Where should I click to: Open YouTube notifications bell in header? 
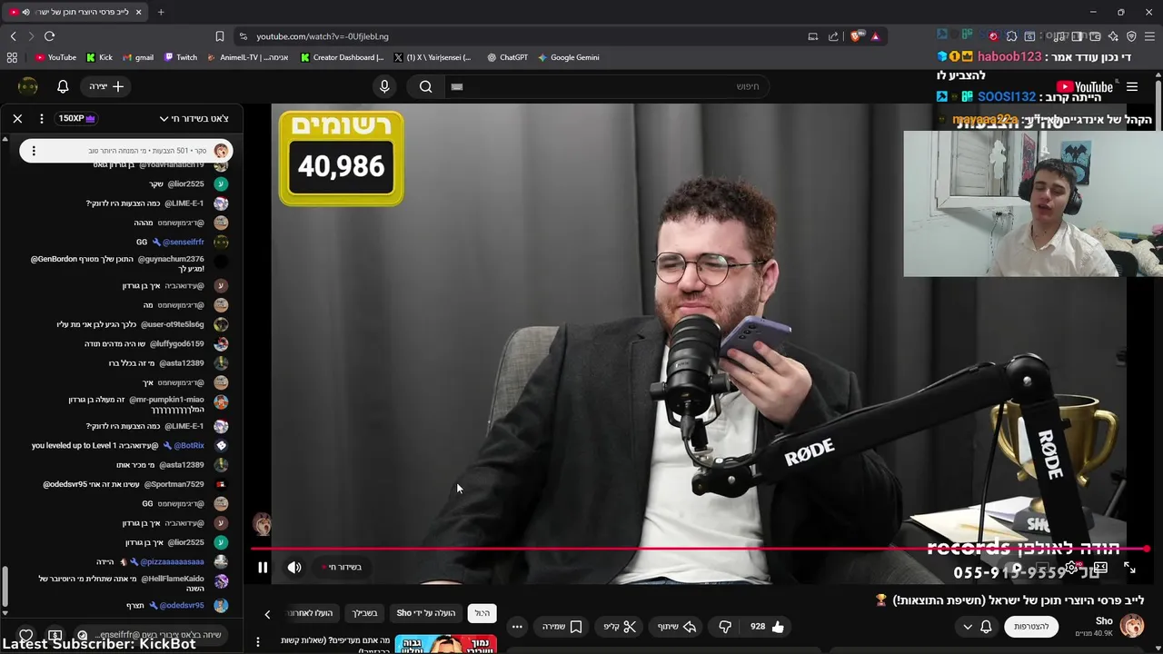[x=63, y=86]
